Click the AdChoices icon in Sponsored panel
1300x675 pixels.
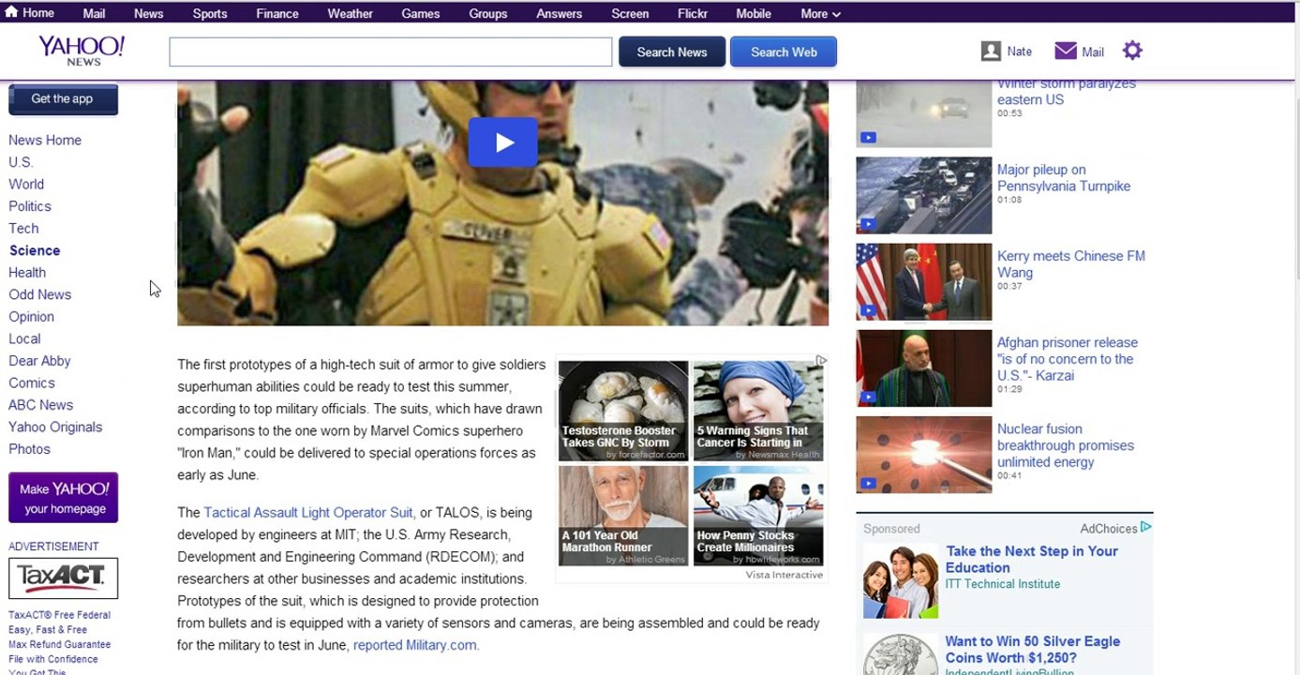[x=1145, y=528]
